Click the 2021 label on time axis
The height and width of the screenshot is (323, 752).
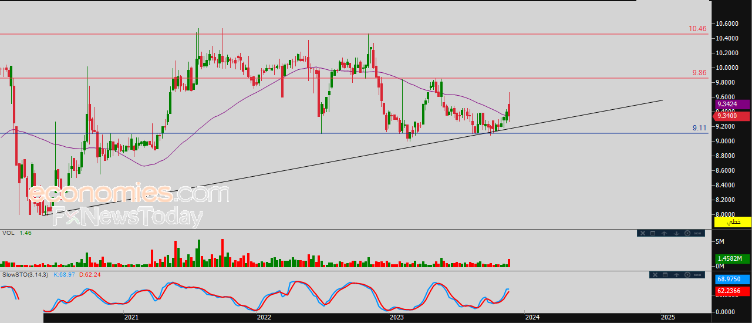click(x=131, y=317)
